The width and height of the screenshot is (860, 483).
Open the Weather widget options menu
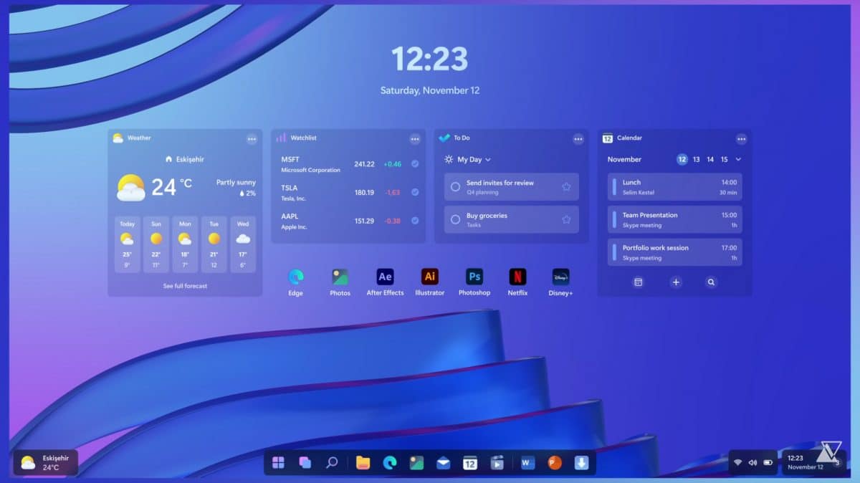click(x=251, y=139)
